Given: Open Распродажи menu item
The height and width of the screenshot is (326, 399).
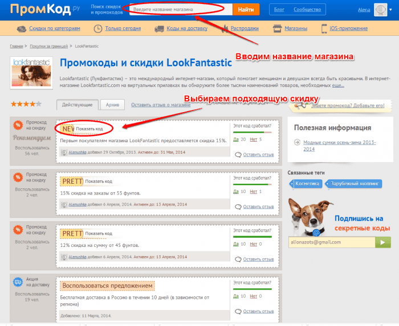Looking at the screenshot, I should tap(245, 28).
